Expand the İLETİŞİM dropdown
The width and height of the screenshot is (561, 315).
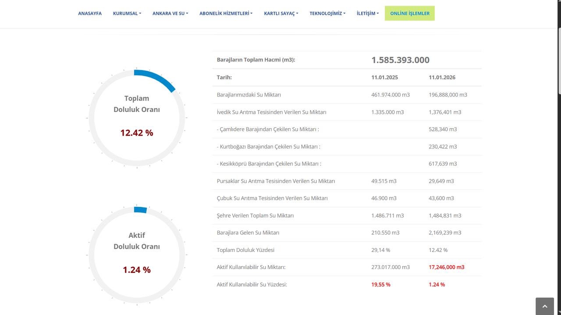pyautogui.click(x=367, y=14)
